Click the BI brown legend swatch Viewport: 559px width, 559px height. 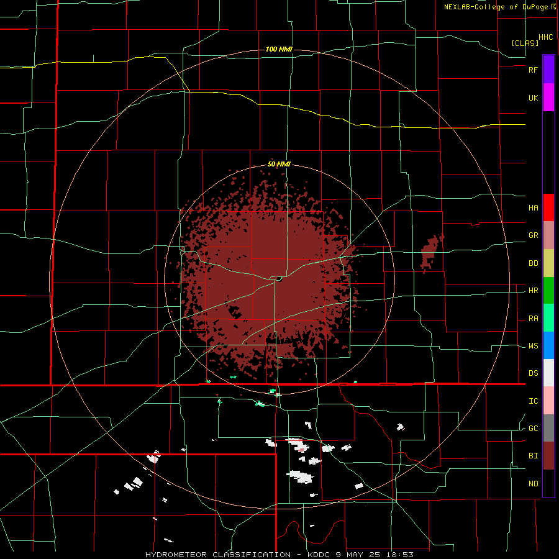click(548, 456)
